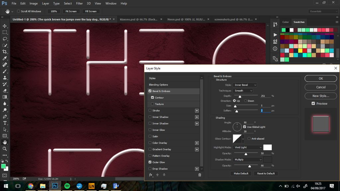Select the Brush tool
Screen dimensions: 340x191
(5, 71)
